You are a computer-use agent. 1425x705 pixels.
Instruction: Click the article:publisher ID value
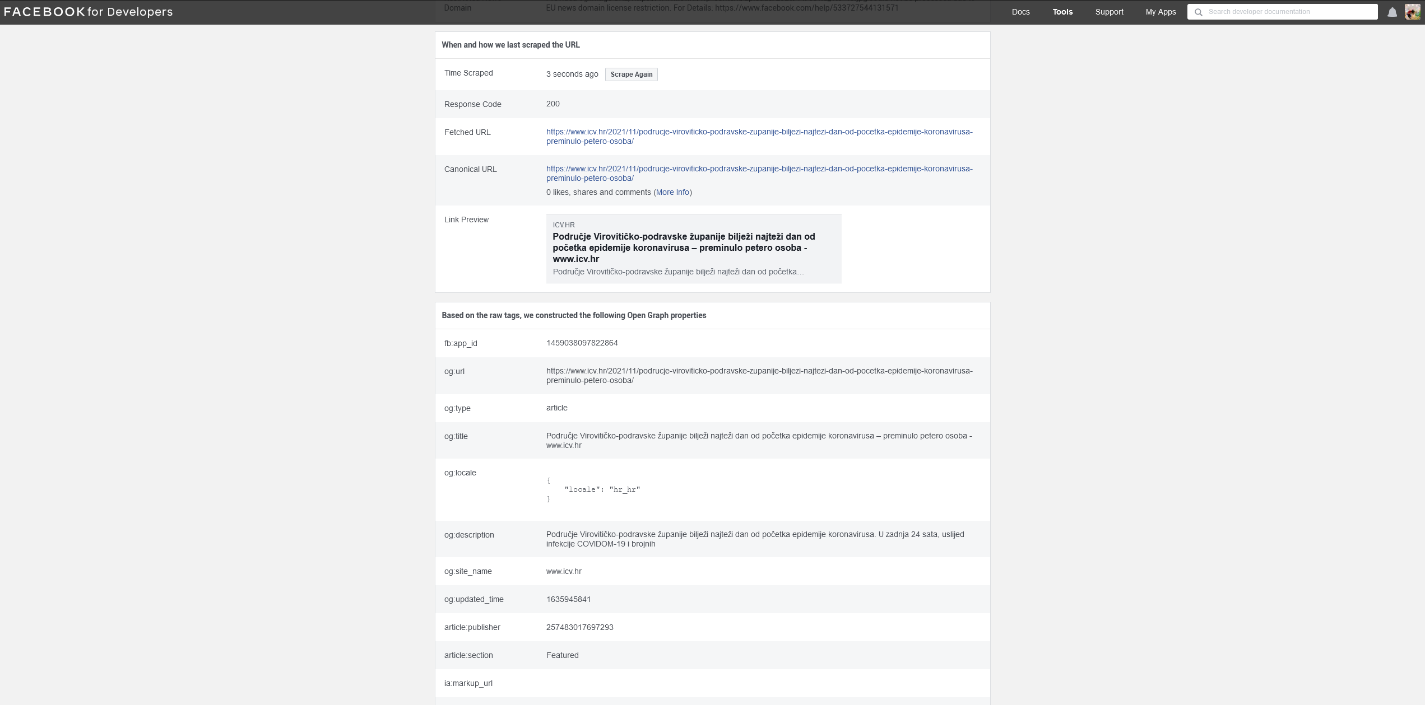point(579,627)
